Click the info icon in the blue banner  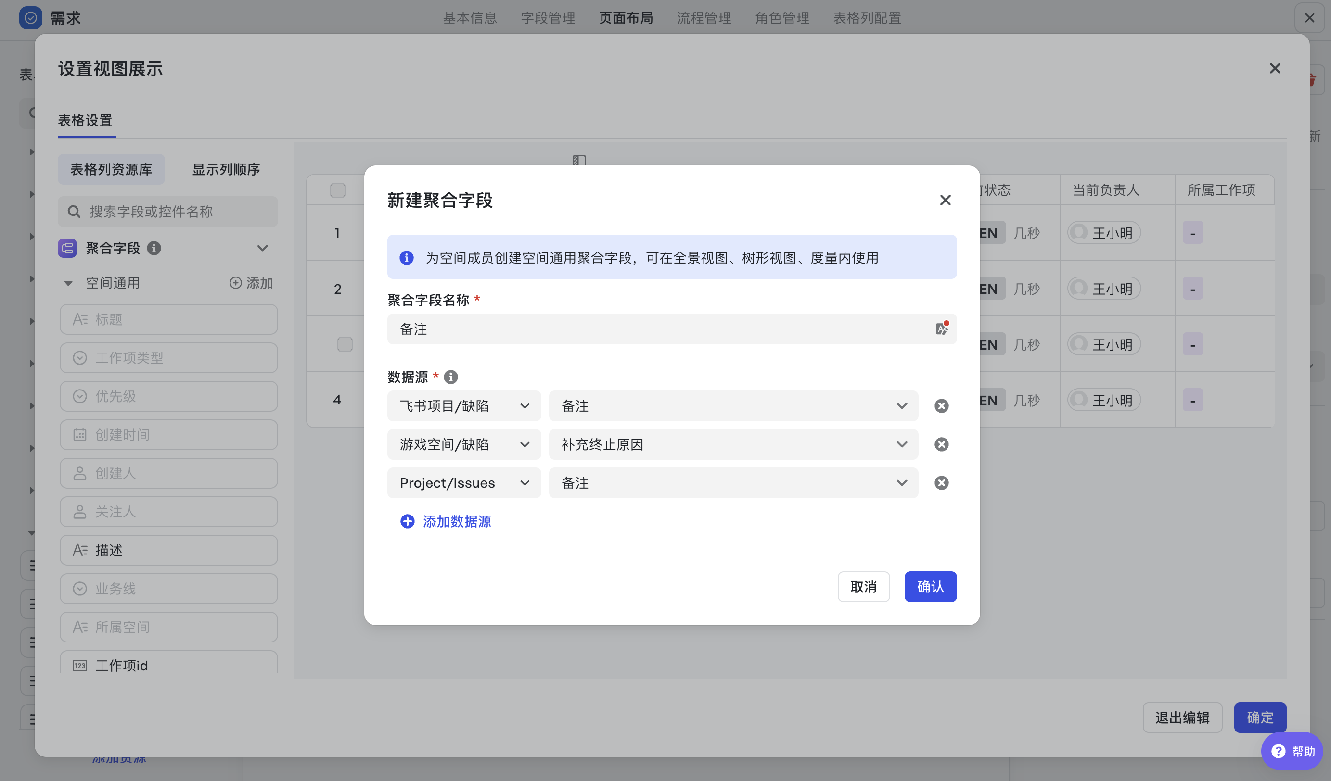pos(406,257)
